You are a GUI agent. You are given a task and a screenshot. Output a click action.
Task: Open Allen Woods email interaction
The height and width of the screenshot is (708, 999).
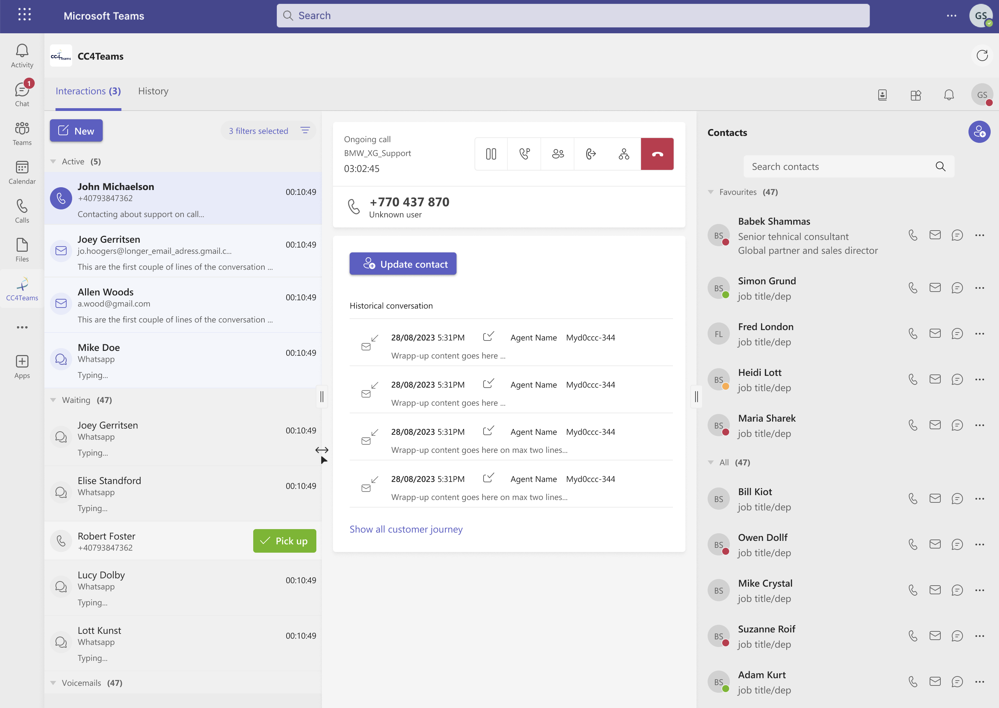pyautogui.click(x=183, y=304)
